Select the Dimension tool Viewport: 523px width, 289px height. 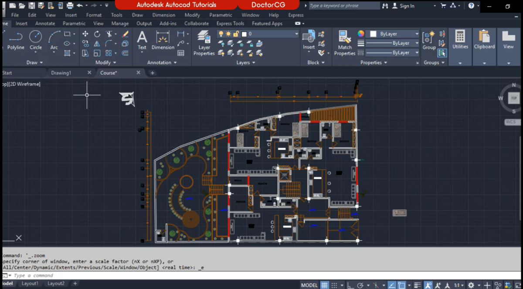click(x=163, y=40)
